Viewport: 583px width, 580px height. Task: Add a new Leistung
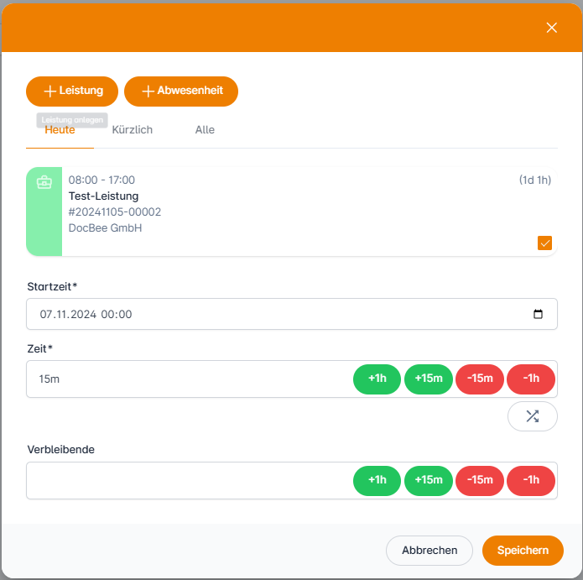72,91
